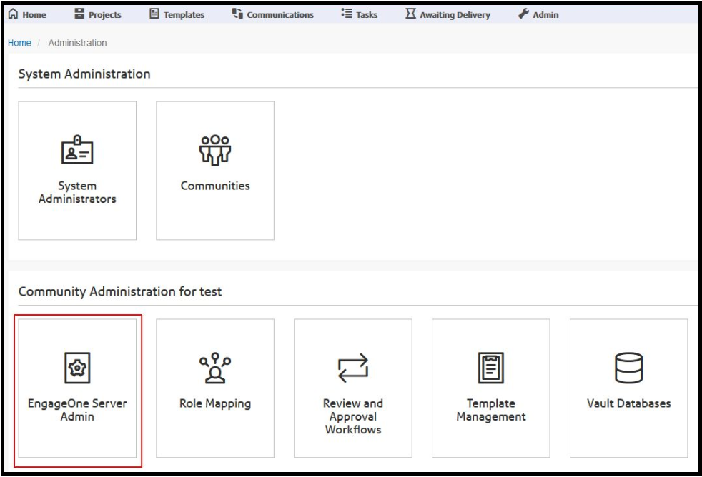Screen dimensions: 702x477
Task: Click the Administration breadcrumb text
Action: (77, 43)
